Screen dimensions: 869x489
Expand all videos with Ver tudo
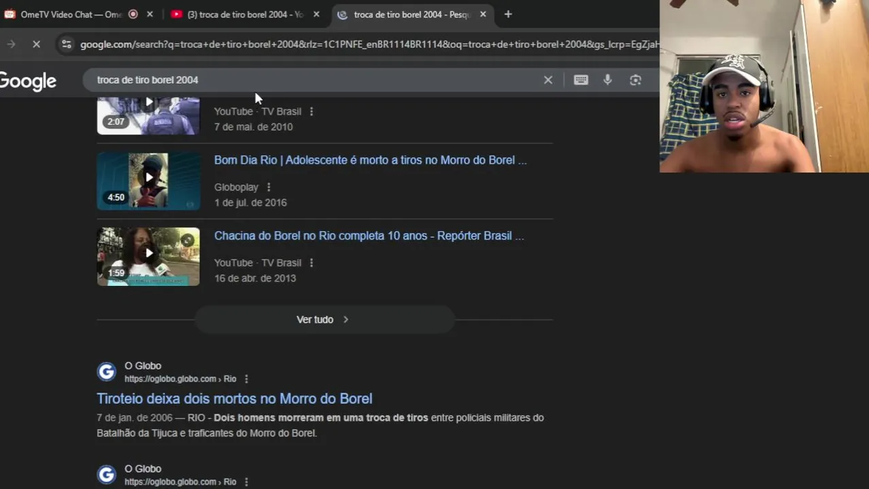324,319
